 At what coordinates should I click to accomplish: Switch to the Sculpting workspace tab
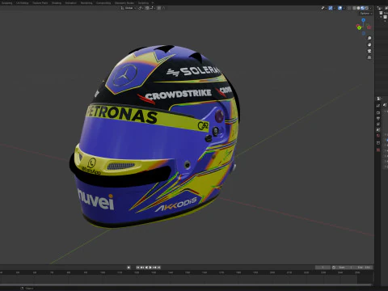(7, 3)
